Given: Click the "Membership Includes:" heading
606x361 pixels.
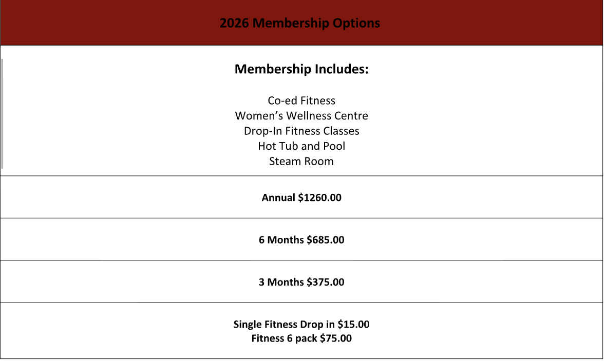Looking at the screenshot, I should pyautogui.click(x=301, y=69).
